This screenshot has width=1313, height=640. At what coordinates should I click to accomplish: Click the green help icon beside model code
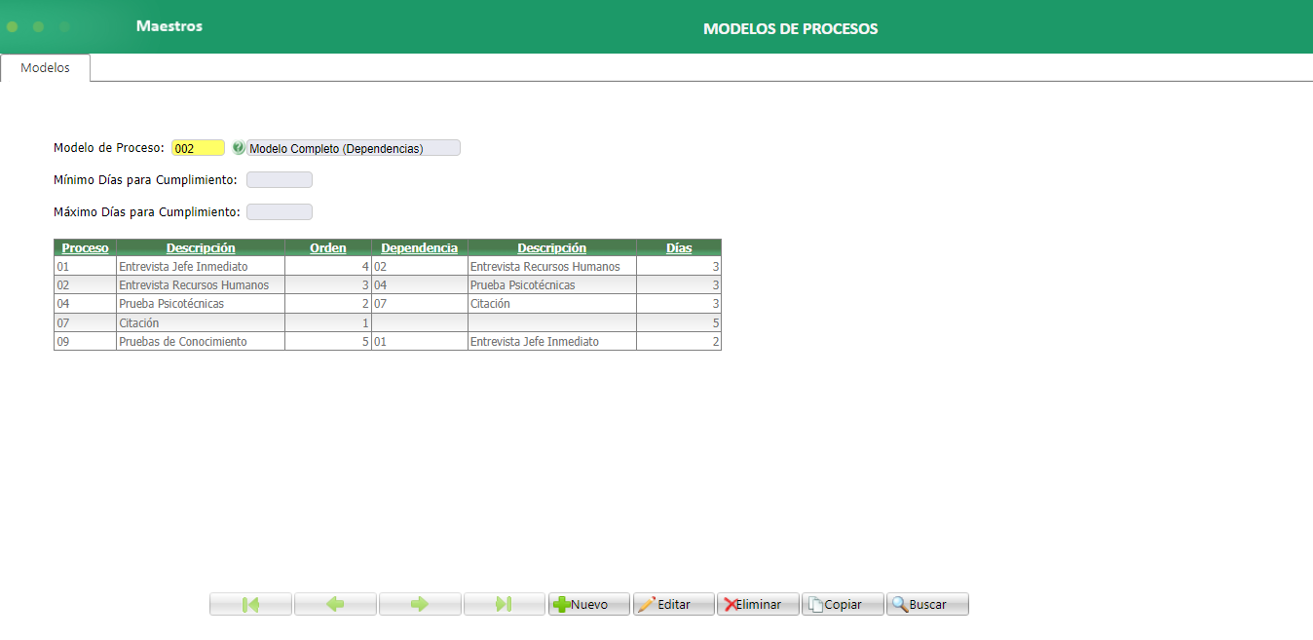239,148
